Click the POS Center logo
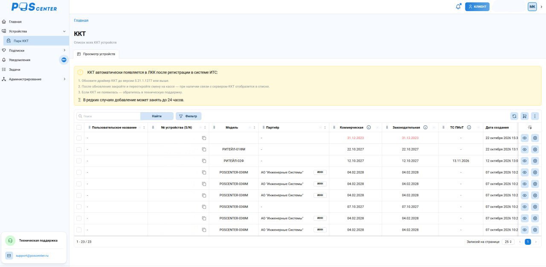The image size is (546, 267). click(34, 7)
